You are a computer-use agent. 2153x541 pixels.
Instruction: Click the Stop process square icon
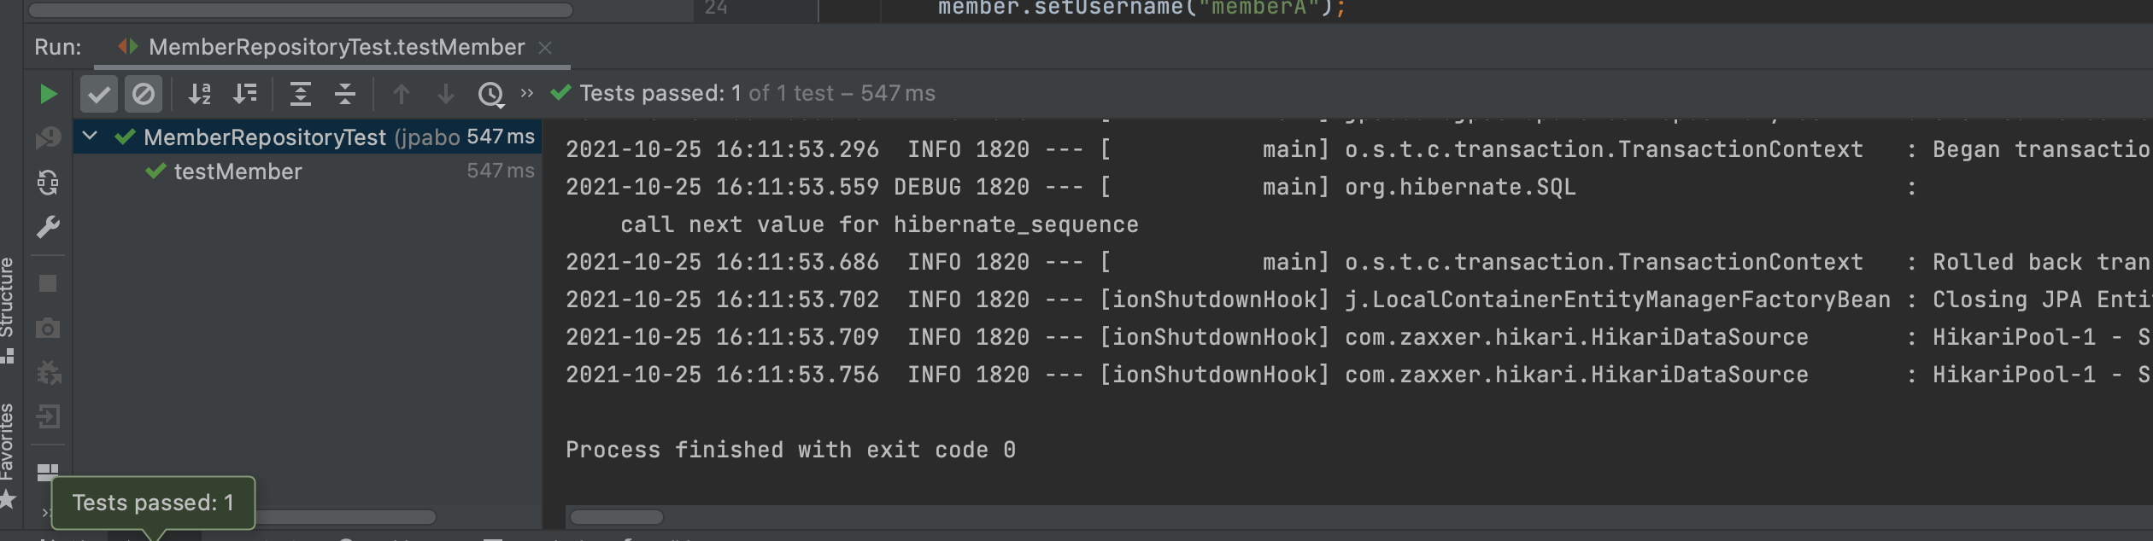[x=48, y=283]
